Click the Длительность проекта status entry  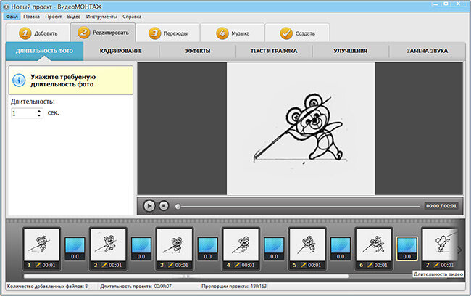tap(136, 286)
